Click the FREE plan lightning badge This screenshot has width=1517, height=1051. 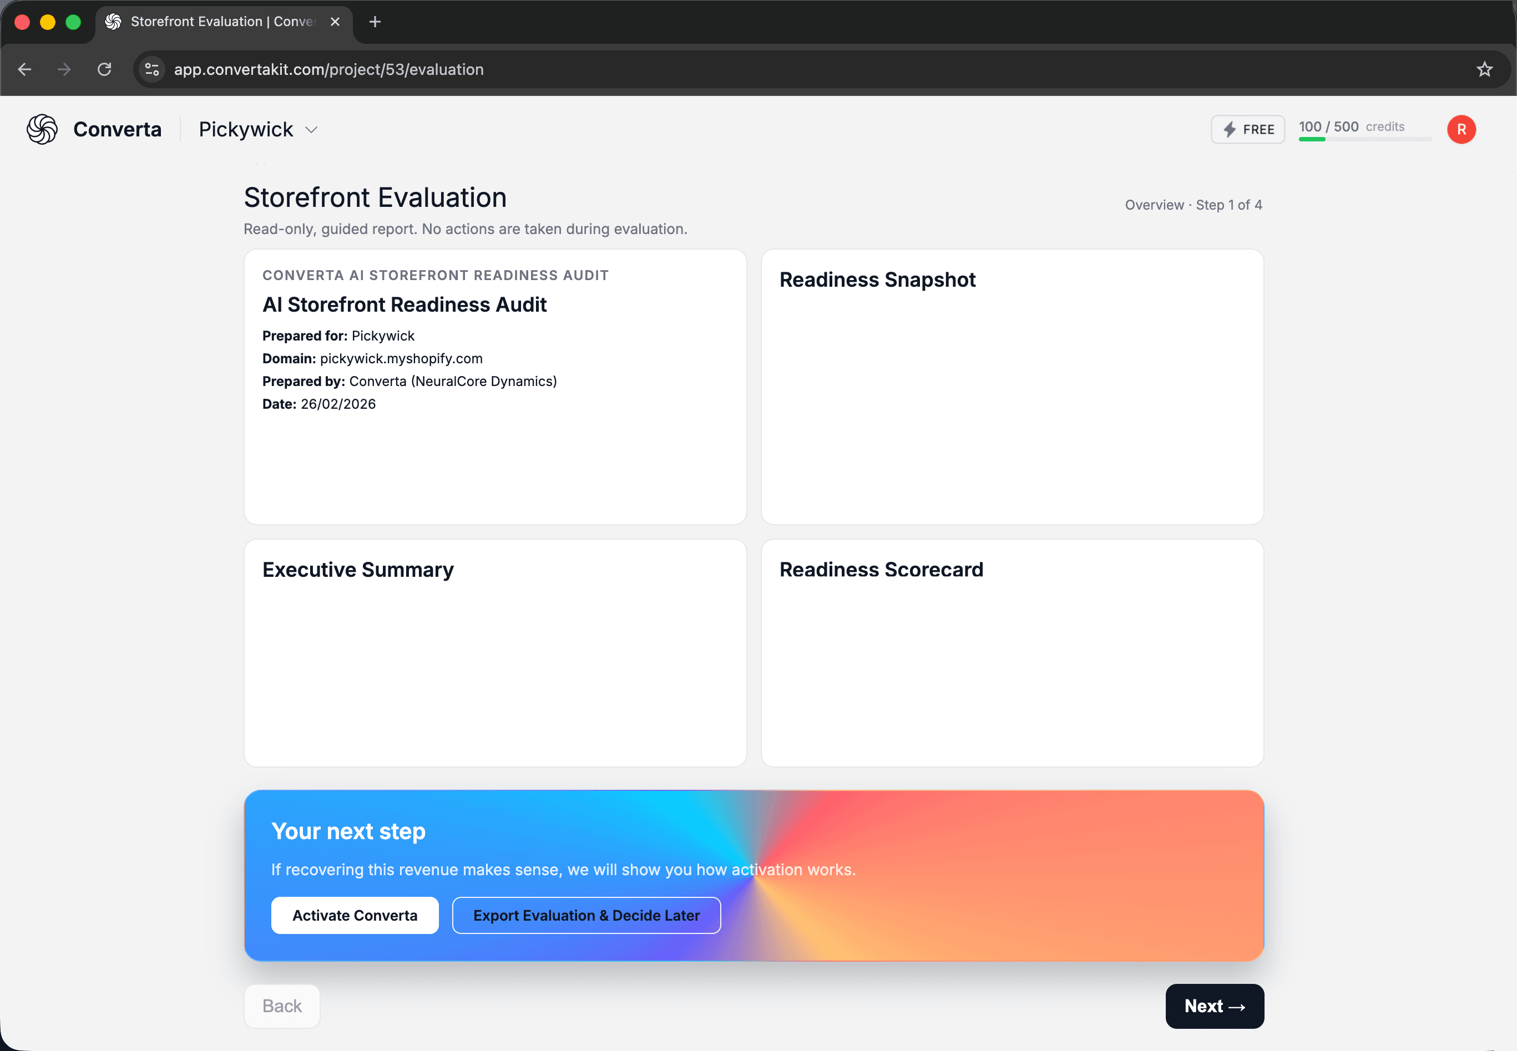[x=1247, y=129]
